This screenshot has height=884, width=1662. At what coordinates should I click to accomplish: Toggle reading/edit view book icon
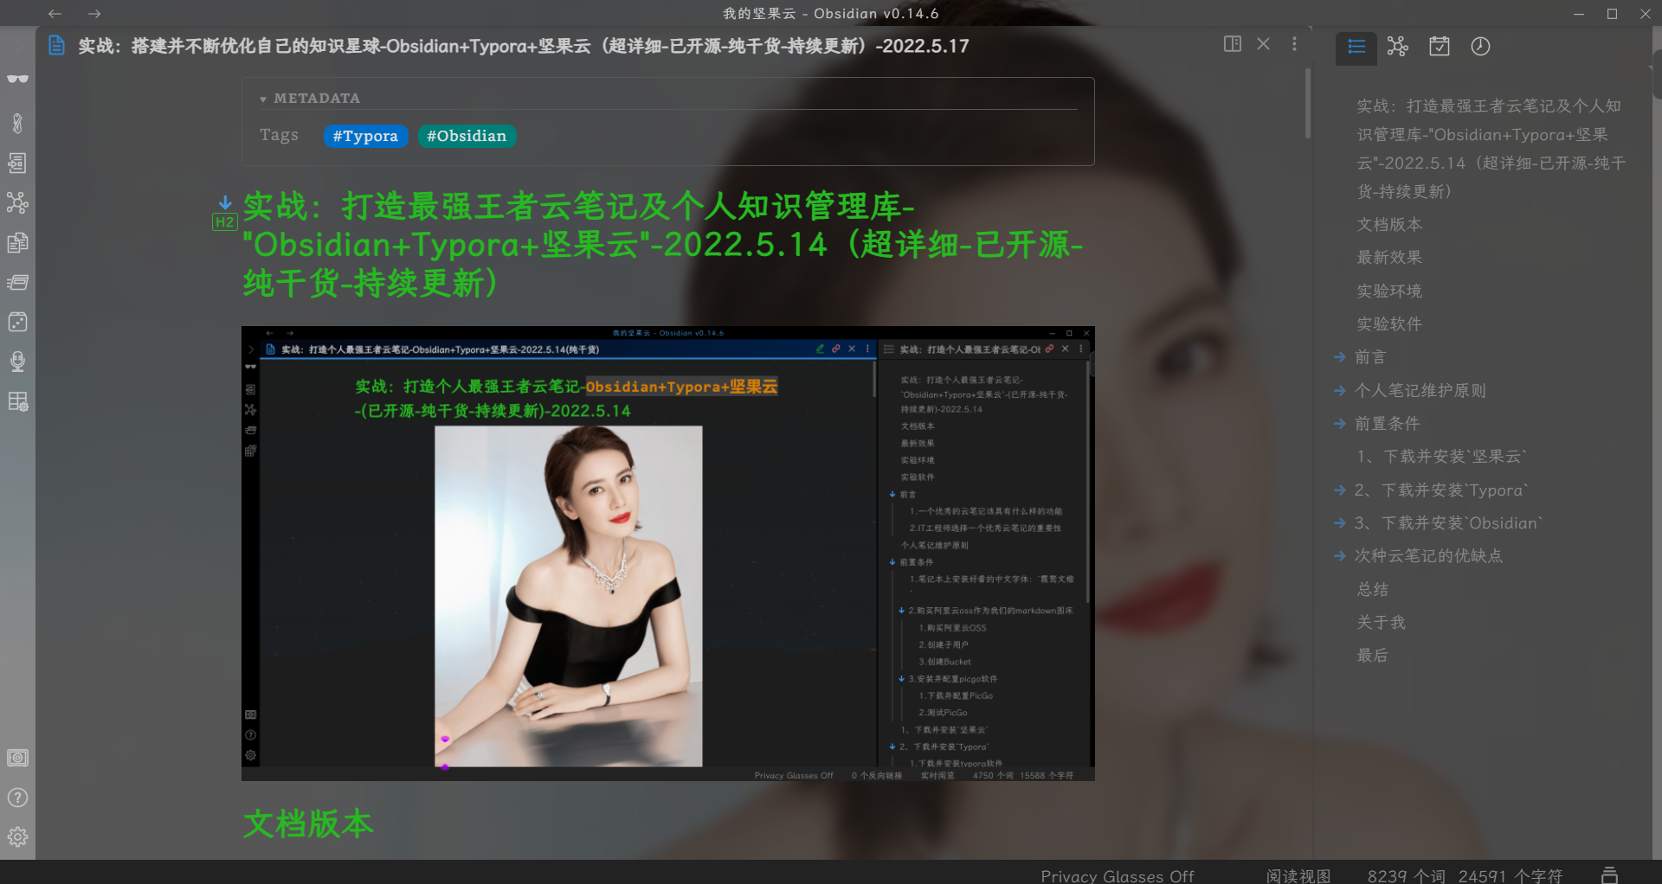(1233, 44)
